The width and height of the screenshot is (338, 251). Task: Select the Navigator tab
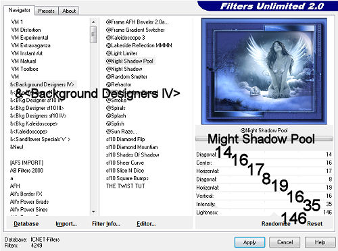(x=20, y=10)
